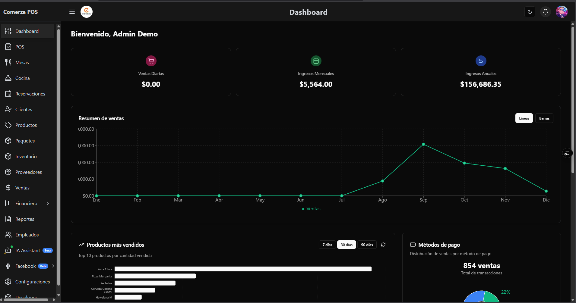This screenshot has height=303, width=576.
Task: Click the IA Assistant robot icon
Action: [8, 250]
